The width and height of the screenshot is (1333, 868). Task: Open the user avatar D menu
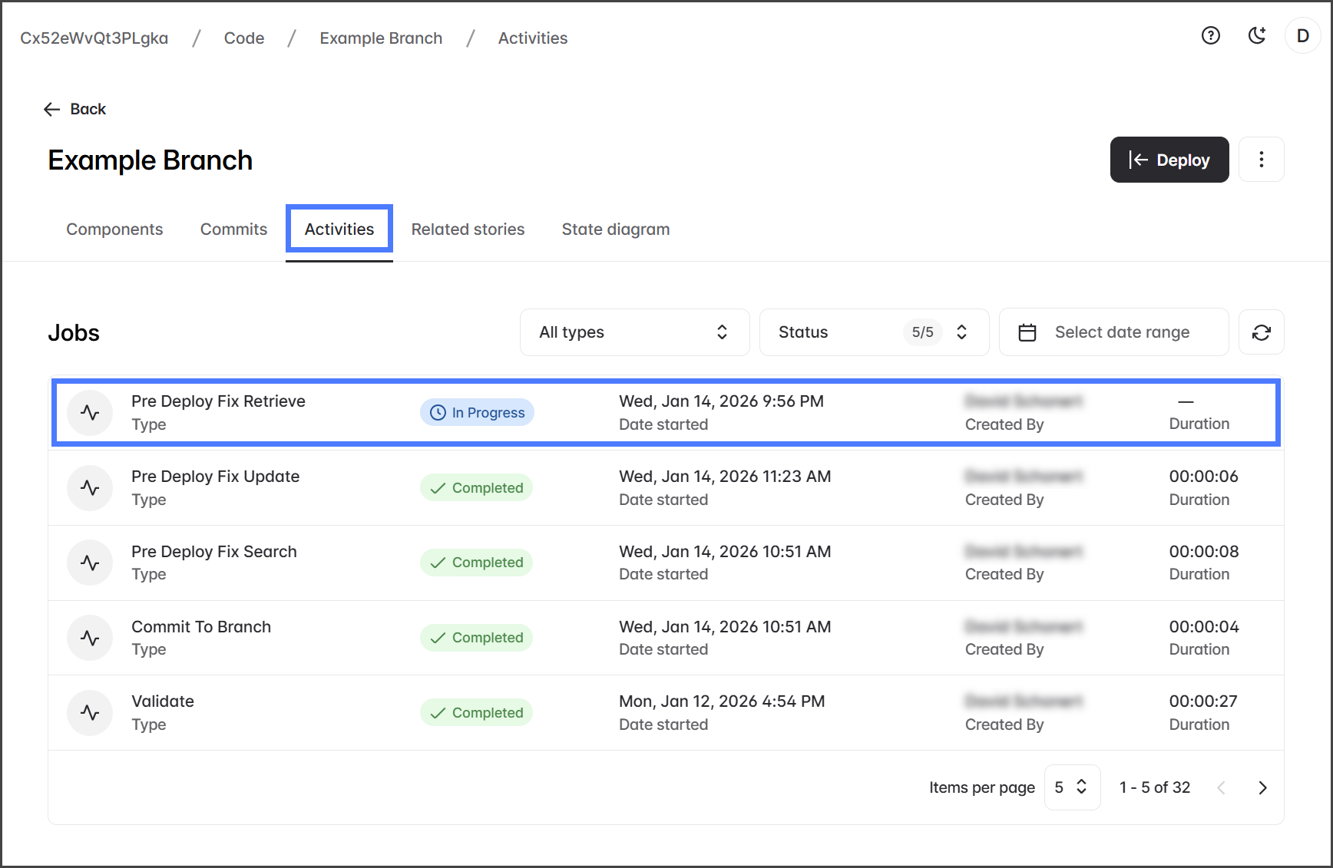(x=1302, y=36)
